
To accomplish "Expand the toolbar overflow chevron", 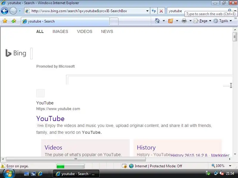I will click(x=235, y=18).
